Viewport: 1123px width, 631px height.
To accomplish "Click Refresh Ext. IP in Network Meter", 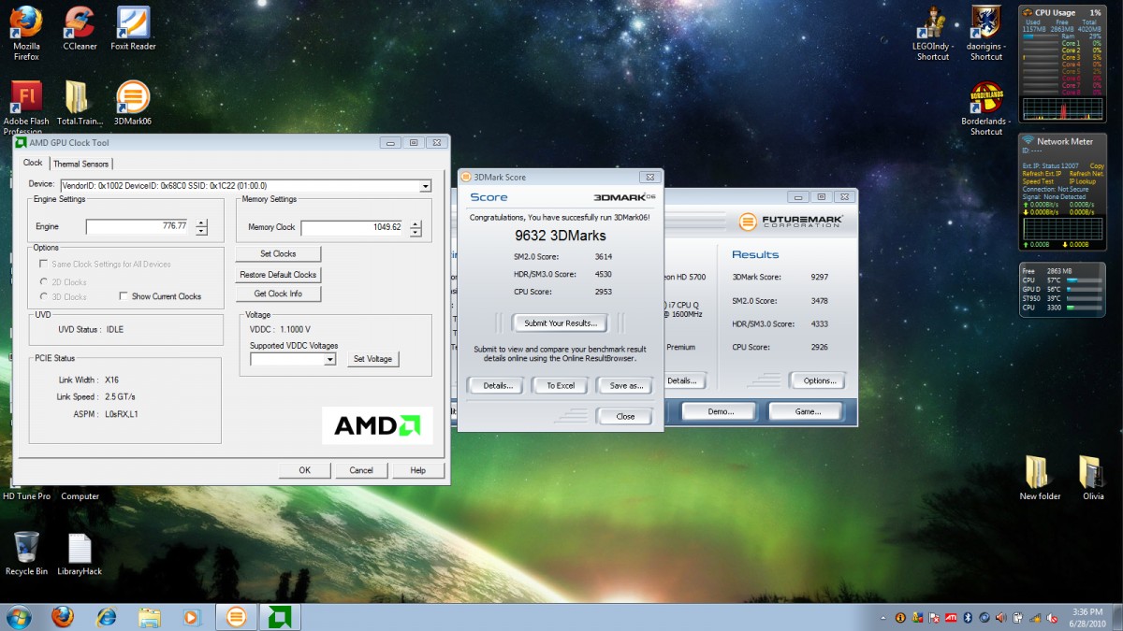I will click(1043, 174).
